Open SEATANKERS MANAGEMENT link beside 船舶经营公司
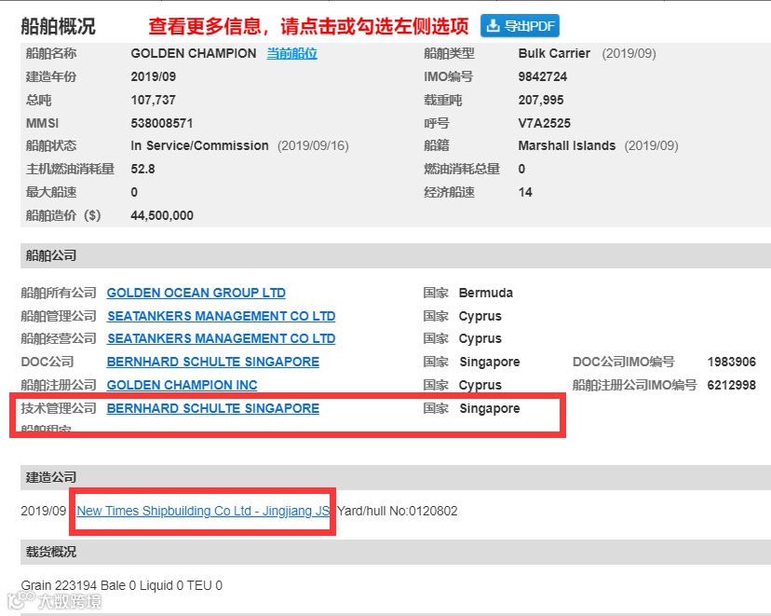This screenshot has height=616, width=771. click(222, 338)
